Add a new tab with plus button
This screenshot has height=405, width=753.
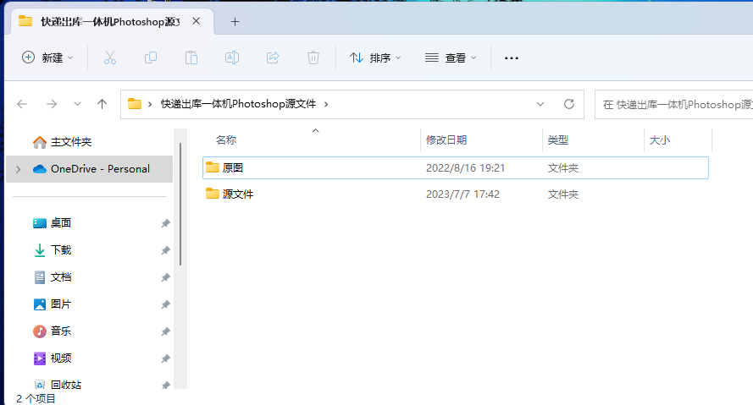[x=235, y=22]
